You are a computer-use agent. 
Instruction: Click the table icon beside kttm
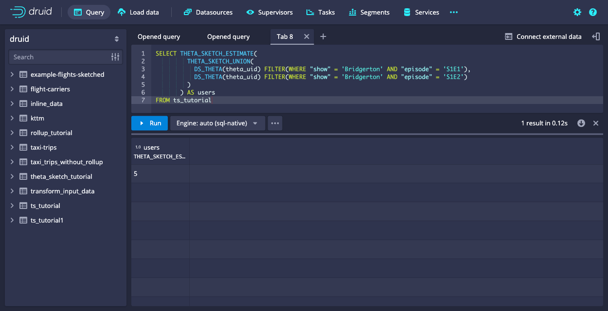tap(23, 118)
